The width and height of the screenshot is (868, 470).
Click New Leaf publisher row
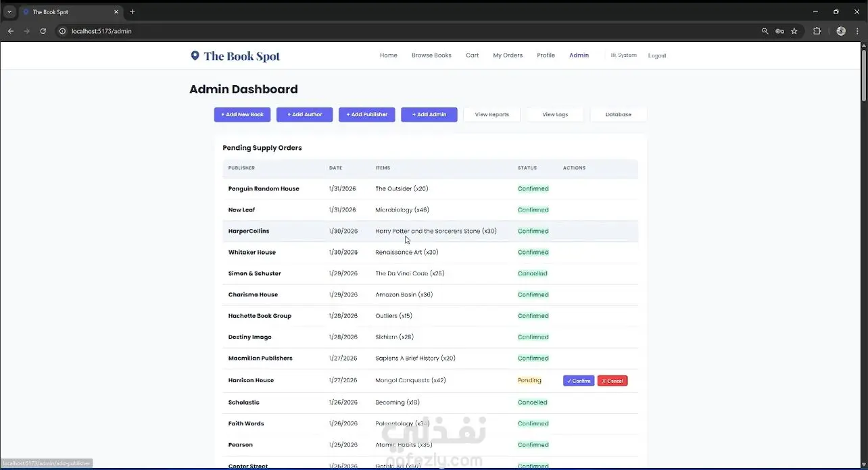[x=430, y=210]
